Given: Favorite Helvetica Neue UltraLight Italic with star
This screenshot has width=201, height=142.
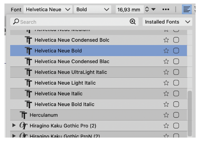Looking at the screenshot, I should 166,72.
